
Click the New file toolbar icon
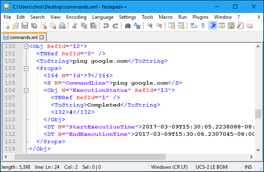(6, 26)
